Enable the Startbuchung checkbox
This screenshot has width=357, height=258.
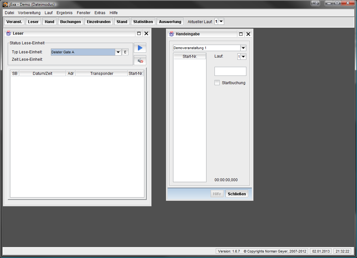coord(217,83)
